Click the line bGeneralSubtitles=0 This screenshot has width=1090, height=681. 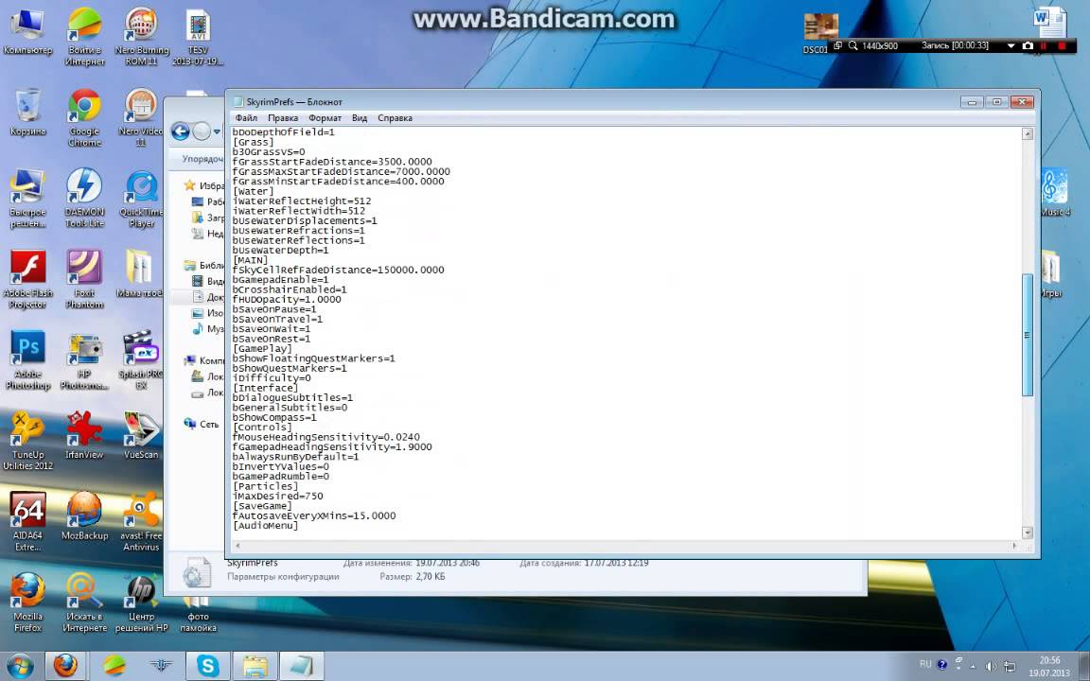coord(290,408)
